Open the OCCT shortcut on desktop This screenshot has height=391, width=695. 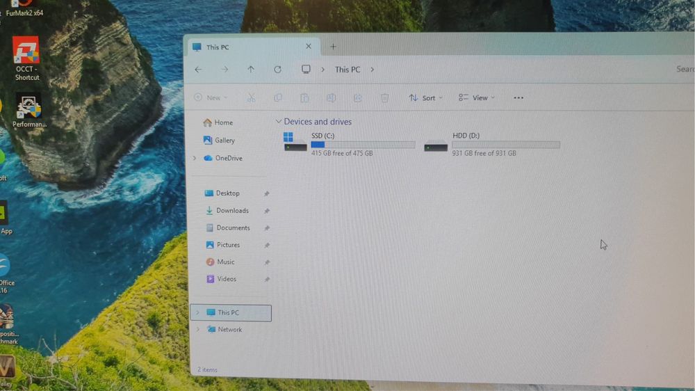click(26, 58)
